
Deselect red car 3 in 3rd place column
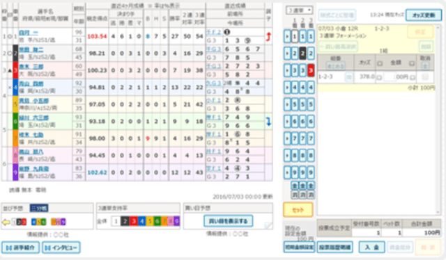click(x=311, y=70)
